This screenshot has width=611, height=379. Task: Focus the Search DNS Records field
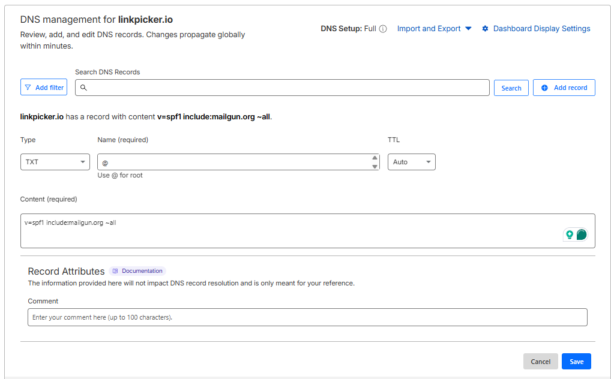[x=282, y=88]
